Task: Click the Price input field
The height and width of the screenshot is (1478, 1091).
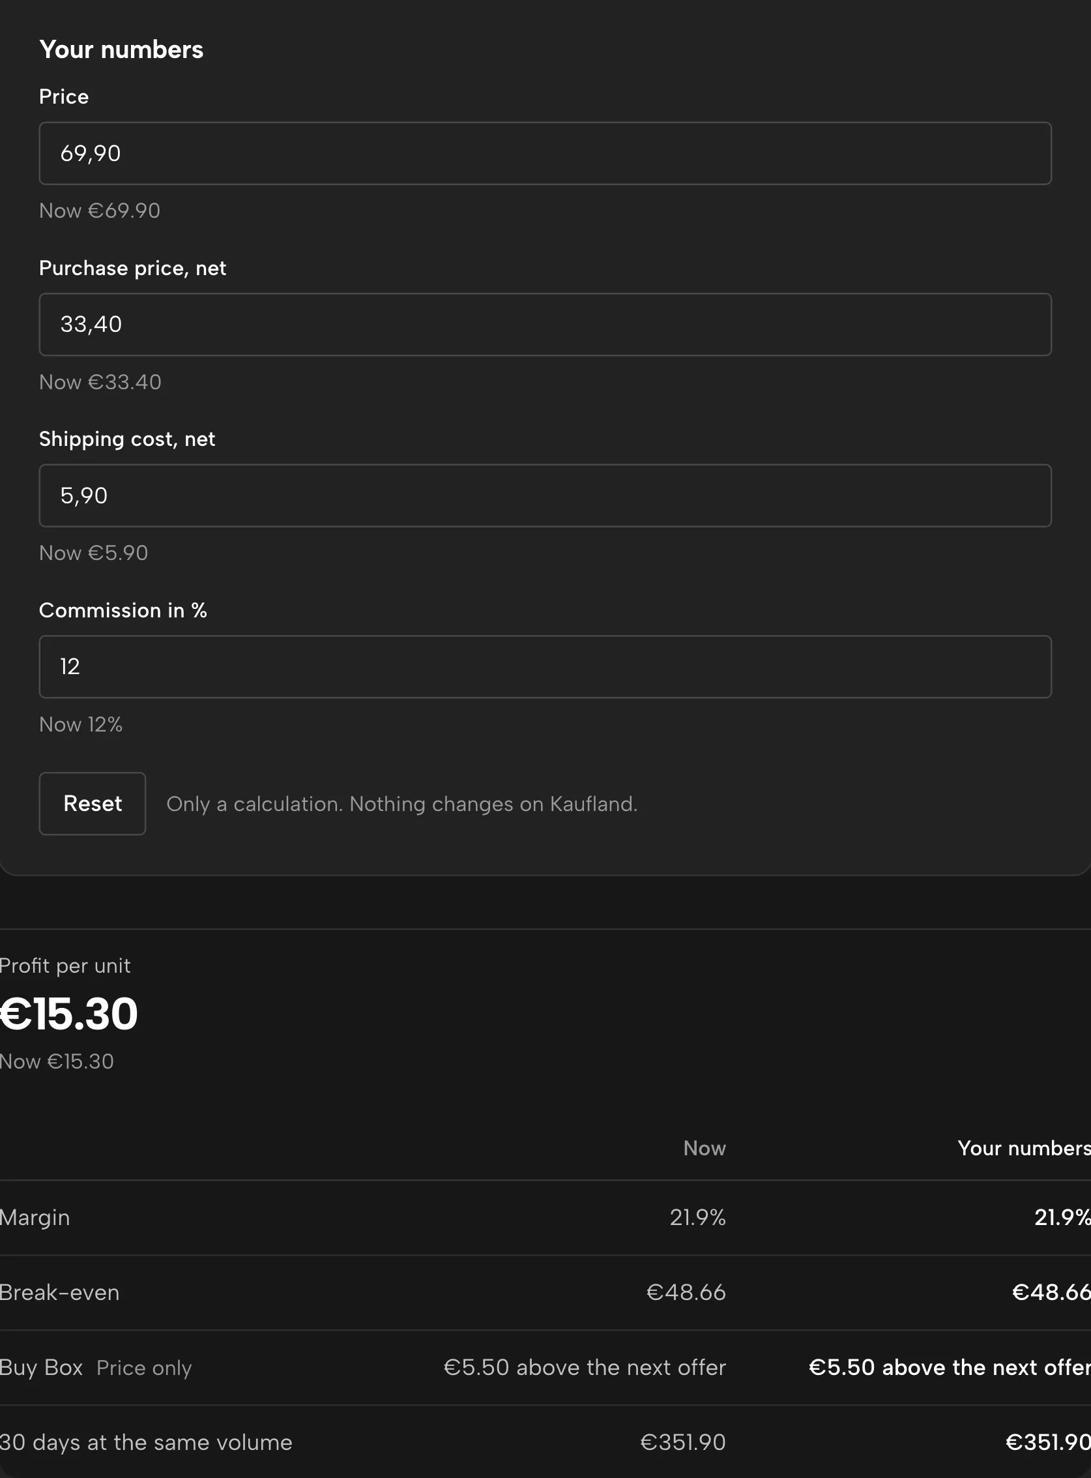Action: pyautogui.click(x=545, y=153)
